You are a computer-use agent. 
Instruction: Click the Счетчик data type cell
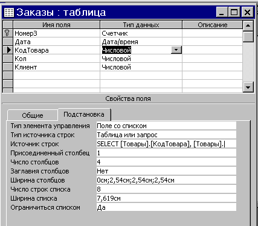(141, 33)
